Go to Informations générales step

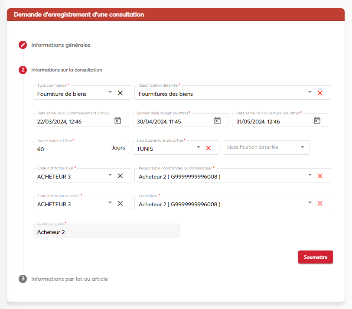tap(60, 45)
